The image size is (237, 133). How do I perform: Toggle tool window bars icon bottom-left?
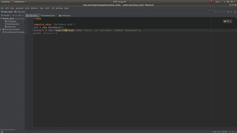coord(2,132)
